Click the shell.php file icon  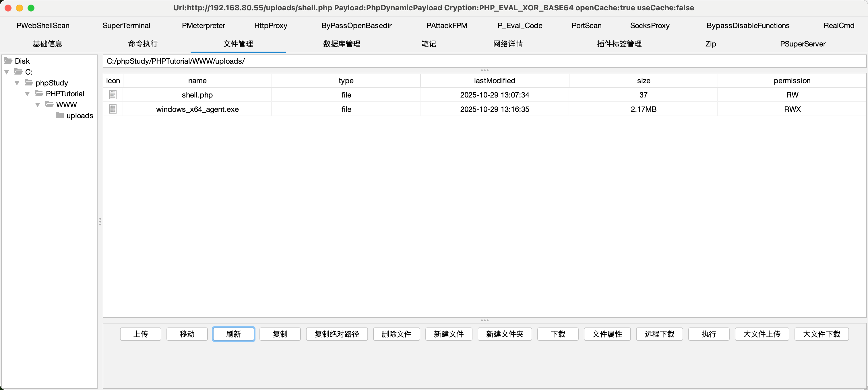pyautogui.click(x=113, y=95)
